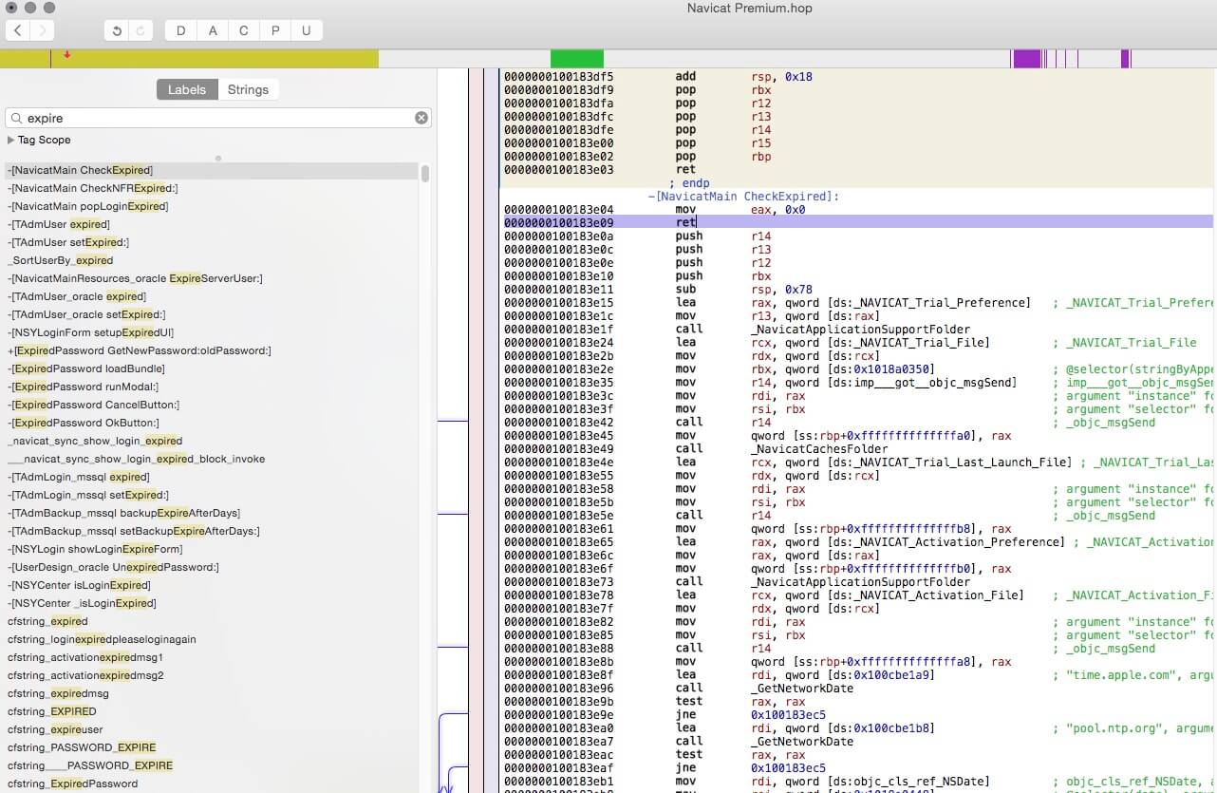Select NavicatMainResources_oracle ExpireServerUser label
The width and height of the screenshot is (1217, 793).
135,278
